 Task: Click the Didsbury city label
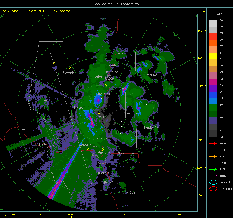[98, 116]
